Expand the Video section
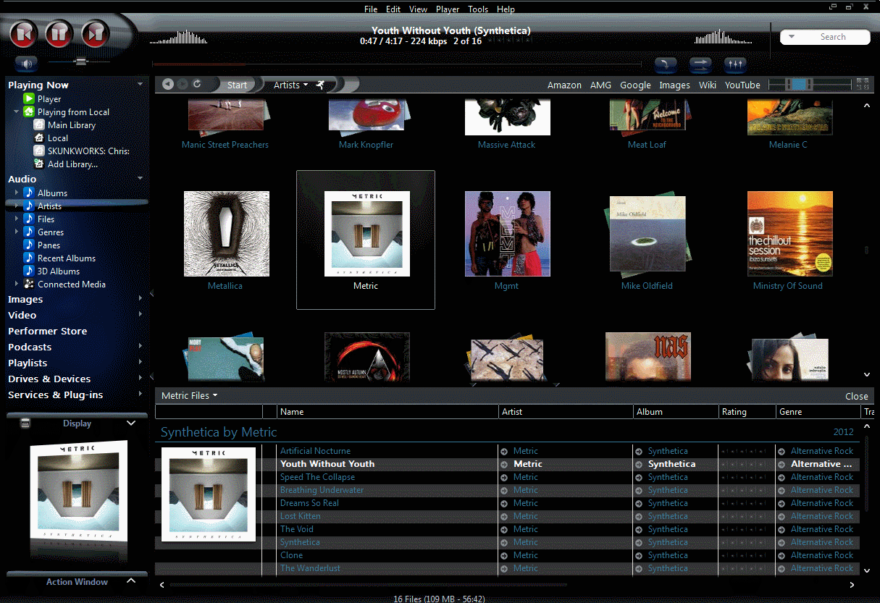 coord(140,316)
